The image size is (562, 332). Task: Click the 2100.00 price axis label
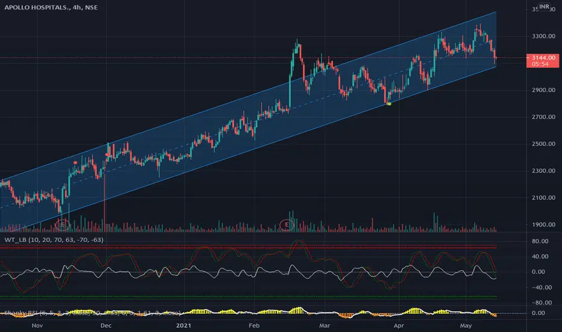pos(543,198)
